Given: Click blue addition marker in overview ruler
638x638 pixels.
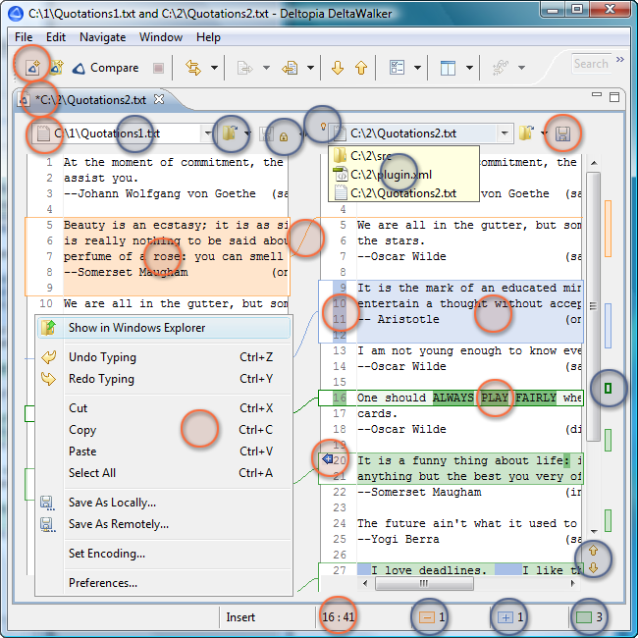Looking at the screenshot, I should coord(608,326).
